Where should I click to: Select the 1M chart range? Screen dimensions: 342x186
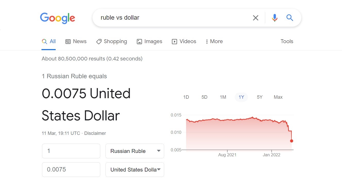click(223, 97)
